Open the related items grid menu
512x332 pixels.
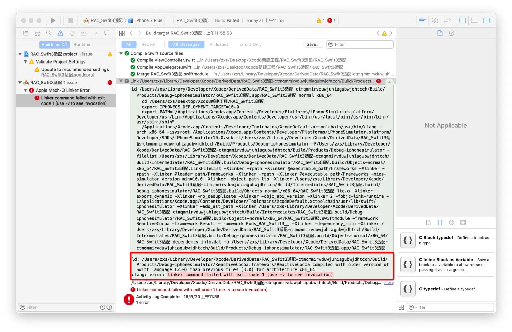tap(122, 33)
